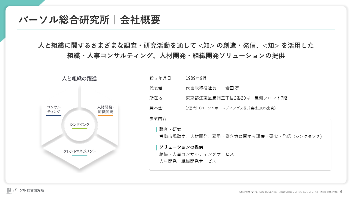Click 豊洲フロント7階 building text
Viewport: 352px width, 198px height.
[271, 98]
